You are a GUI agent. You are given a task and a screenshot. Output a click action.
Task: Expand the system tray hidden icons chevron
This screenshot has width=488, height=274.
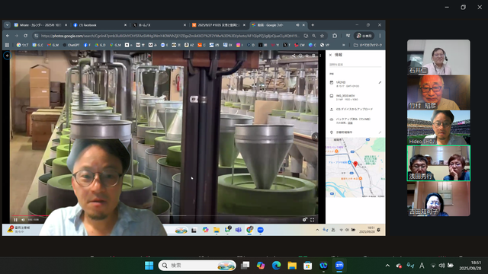387,266
